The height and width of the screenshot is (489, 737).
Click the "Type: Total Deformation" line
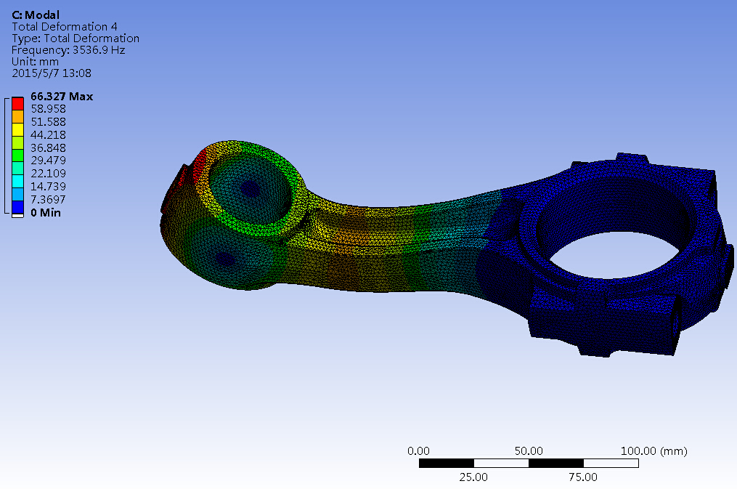point(76,39)
